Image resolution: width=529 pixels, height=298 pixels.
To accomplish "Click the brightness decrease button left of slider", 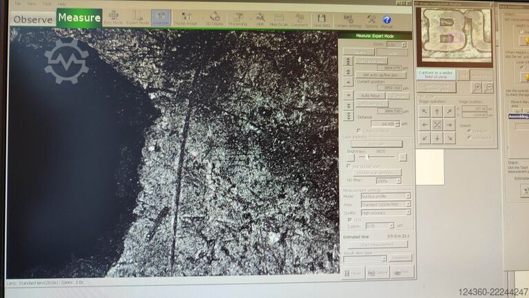I will click(351, 158).
